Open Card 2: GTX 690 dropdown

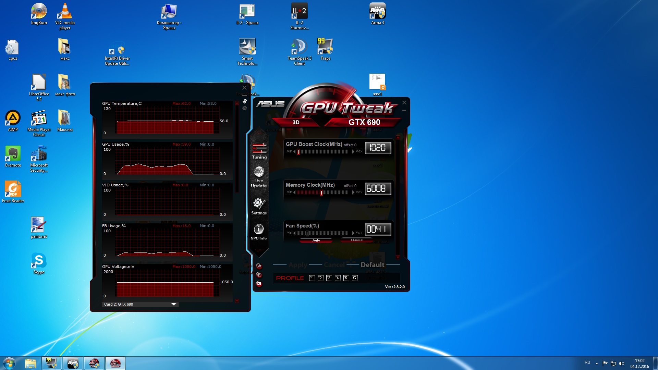pyautogui.click(x=140, y=304)
